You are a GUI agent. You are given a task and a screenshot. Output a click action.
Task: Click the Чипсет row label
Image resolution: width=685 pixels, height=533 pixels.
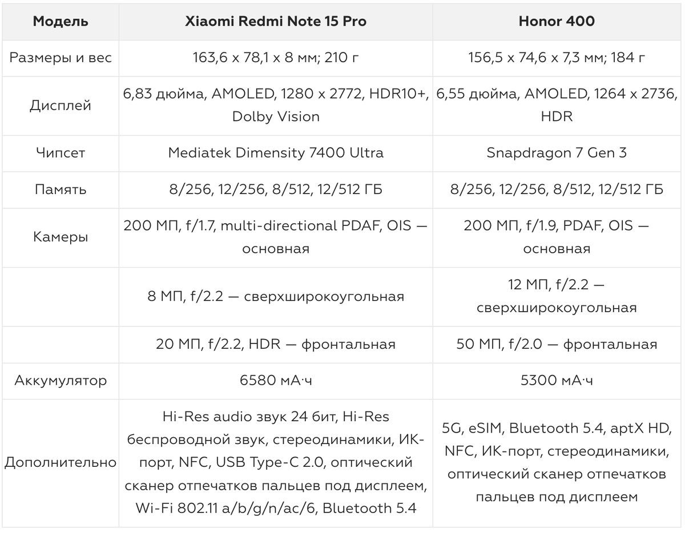click(x=61, y=152)
